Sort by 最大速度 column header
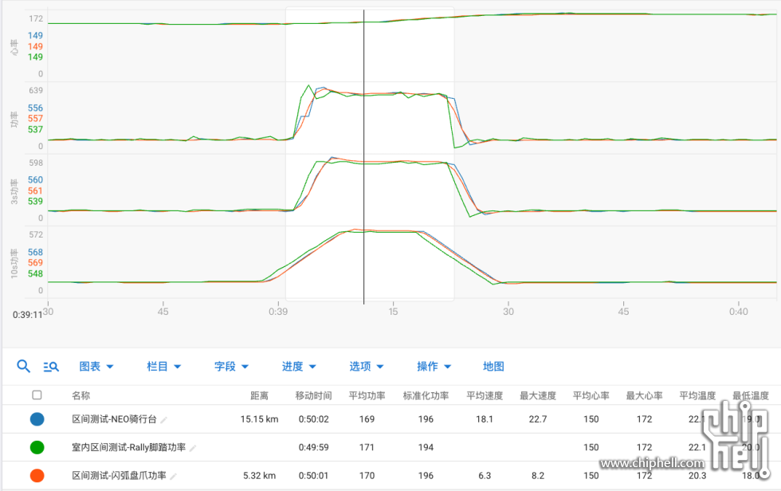 (537, 395)
